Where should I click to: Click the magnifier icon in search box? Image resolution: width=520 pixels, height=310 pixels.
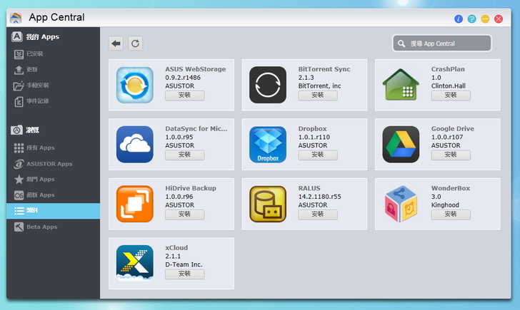[401, 43]
